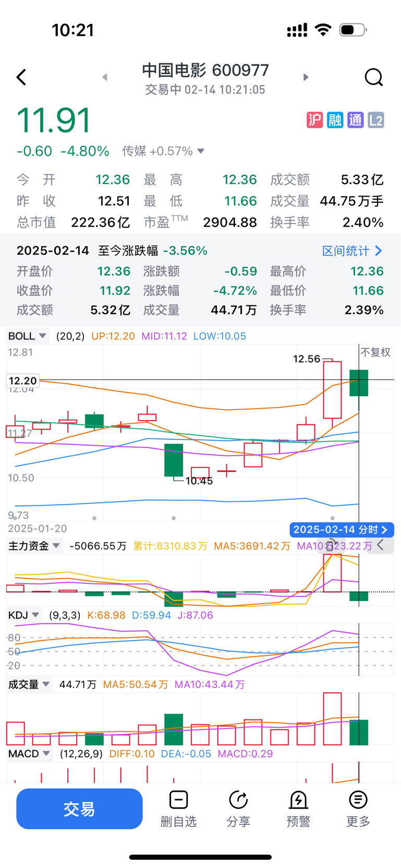
Task: Tap the battery icon in the status bar
Action: (353, 30)
